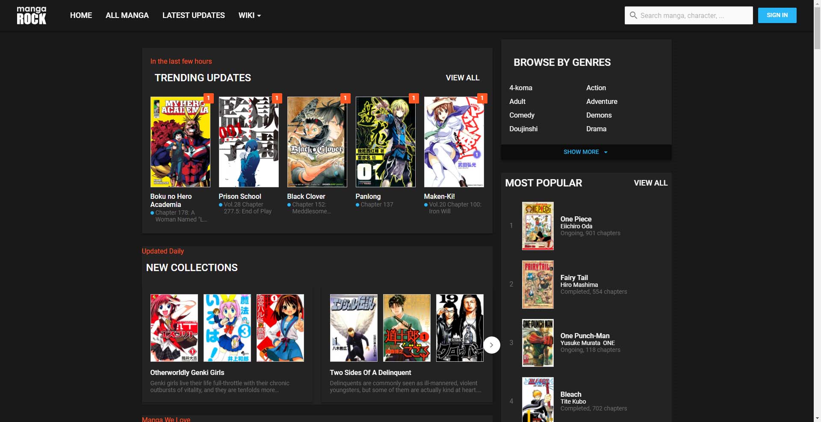The width and height of the screenshot is (821, 422).
Task: Click the One Punch-Man title
Action: coord(585,336)
